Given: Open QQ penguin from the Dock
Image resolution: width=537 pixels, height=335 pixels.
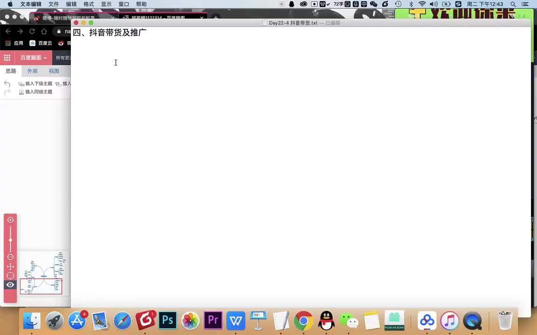Looking at the screenshot, I should coord(326,321).
